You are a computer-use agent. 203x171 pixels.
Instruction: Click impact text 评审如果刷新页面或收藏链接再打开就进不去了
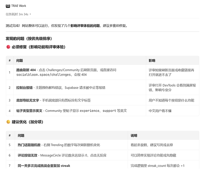(171, 73)
